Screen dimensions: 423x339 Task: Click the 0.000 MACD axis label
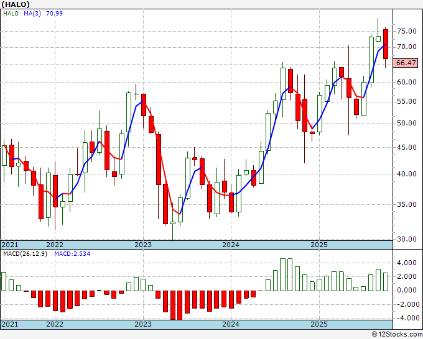click(x=407, y=291)
